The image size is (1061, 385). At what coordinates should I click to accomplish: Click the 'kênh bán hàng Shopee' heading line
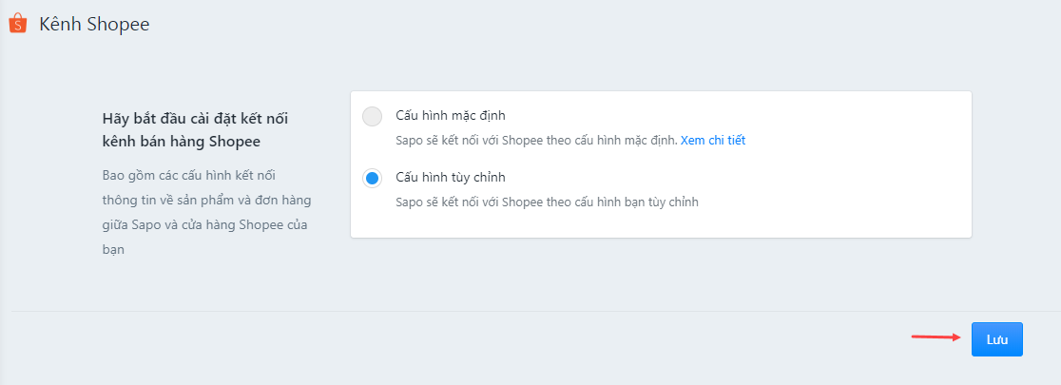coord(182,142)
